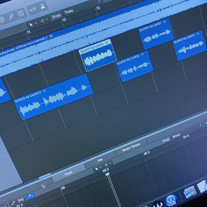Screen dimensions: 207x207
Task: Click circle icon on QUAVO Ad Lib#32 region
Action: [198, 34]
